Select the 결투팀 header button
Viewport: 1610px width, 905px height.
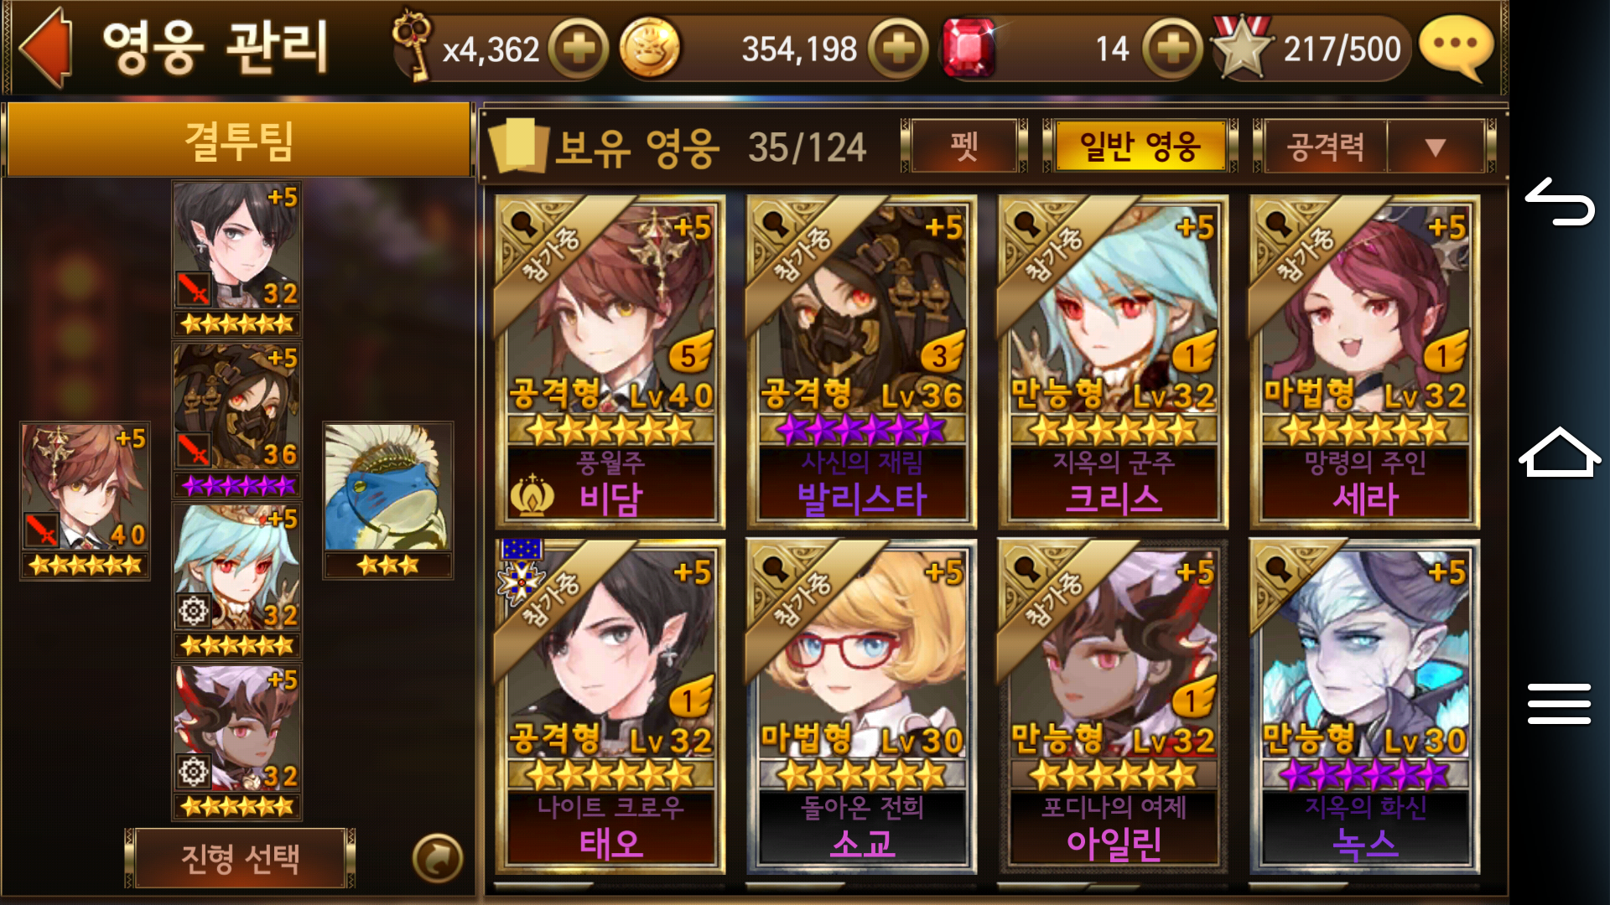[x=238, y=140]
